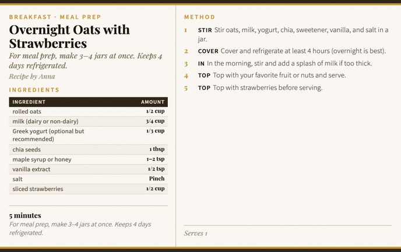The height and width of the screenshot is (252, 401).
Task: Select the milk (dairy or non-dairy) row
Action: (88, 121)
